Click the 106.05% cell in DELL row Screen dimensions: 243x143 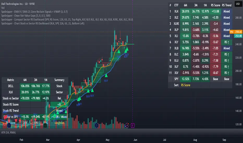coord(25,86)
